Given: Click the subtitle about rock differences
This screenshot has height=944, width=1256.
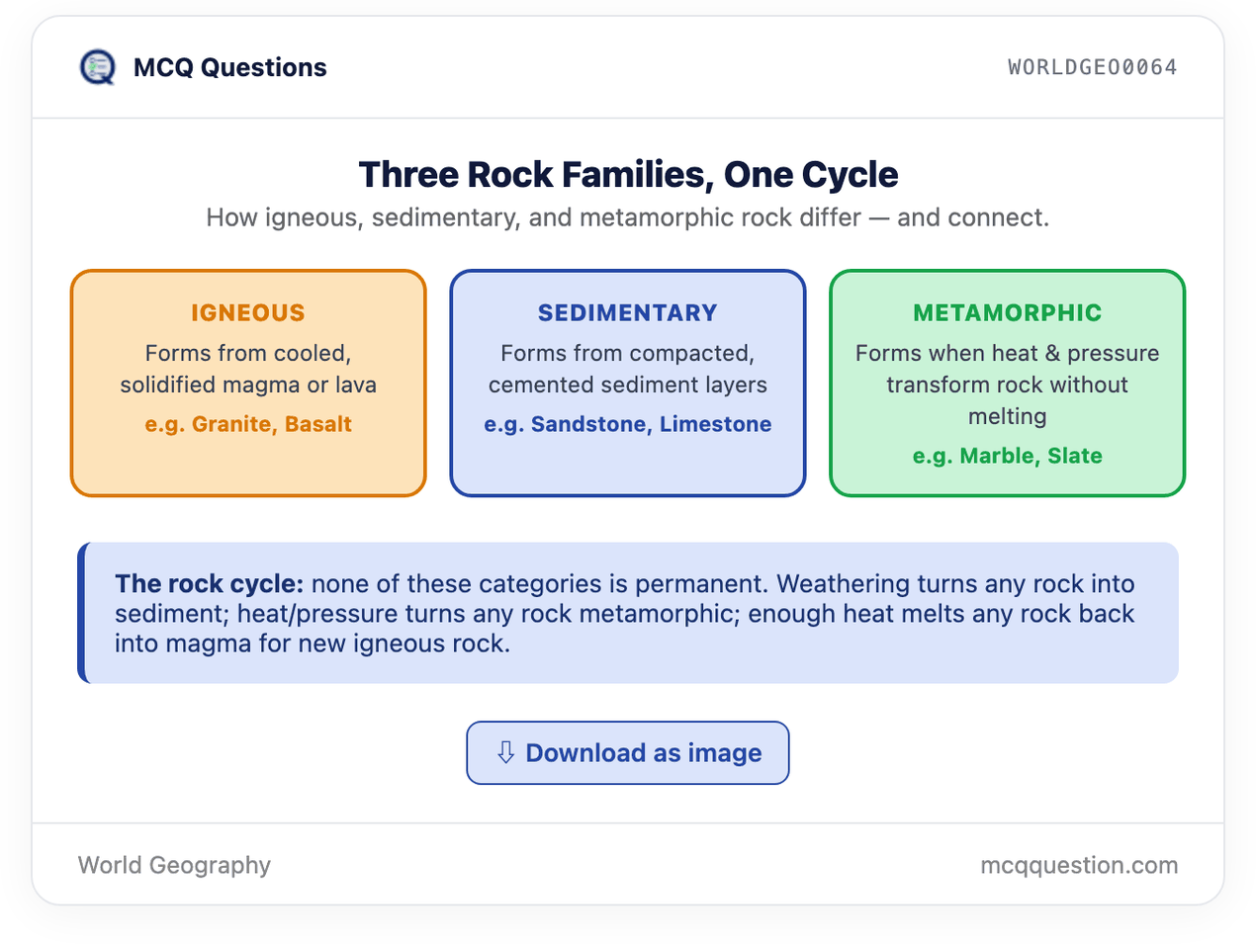Looking at the screenshot, I should click(628, 217).
